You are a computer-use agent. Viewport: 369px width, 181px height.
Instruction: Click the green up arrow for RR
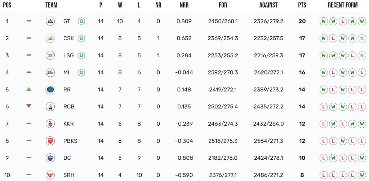(29, 89)
